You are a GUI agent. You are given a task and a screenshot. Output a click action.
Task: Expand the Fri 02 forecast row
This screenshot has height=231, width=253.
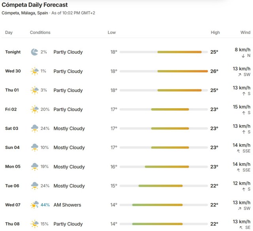coord(126,109)
